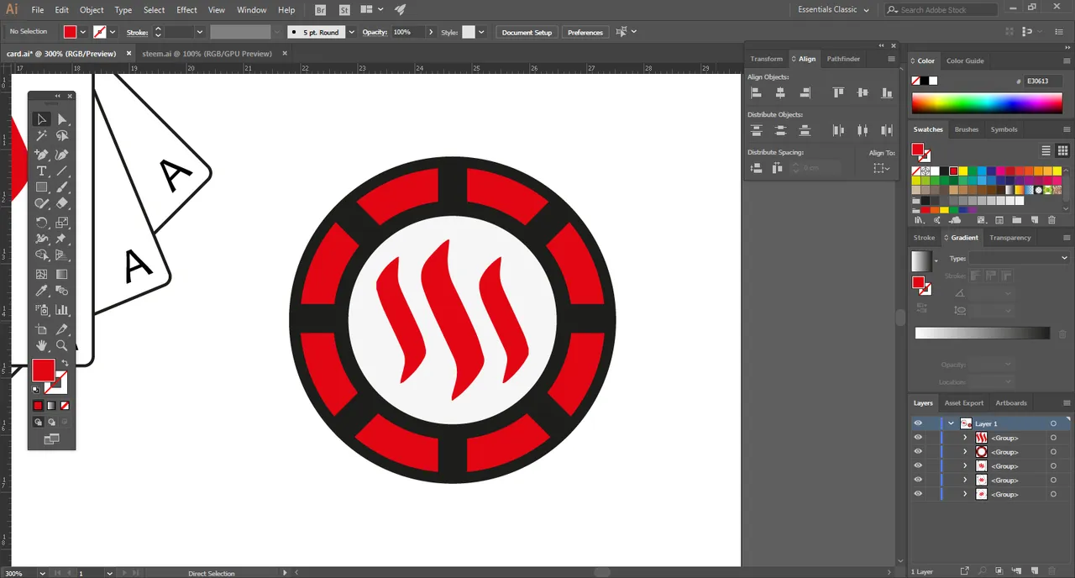This screenshot has height=578, width=1075.
Task: Open the Artboards panel tab
Action: point(1010,403)
